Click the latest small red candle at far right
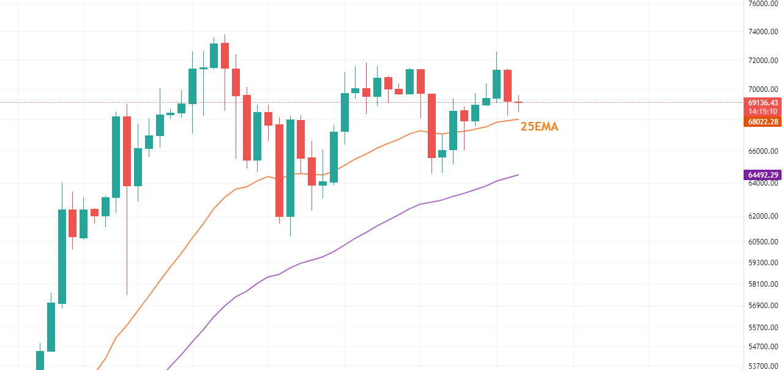Image resolution: width=784 pixels, height=370 pixels. pos(518,102)
